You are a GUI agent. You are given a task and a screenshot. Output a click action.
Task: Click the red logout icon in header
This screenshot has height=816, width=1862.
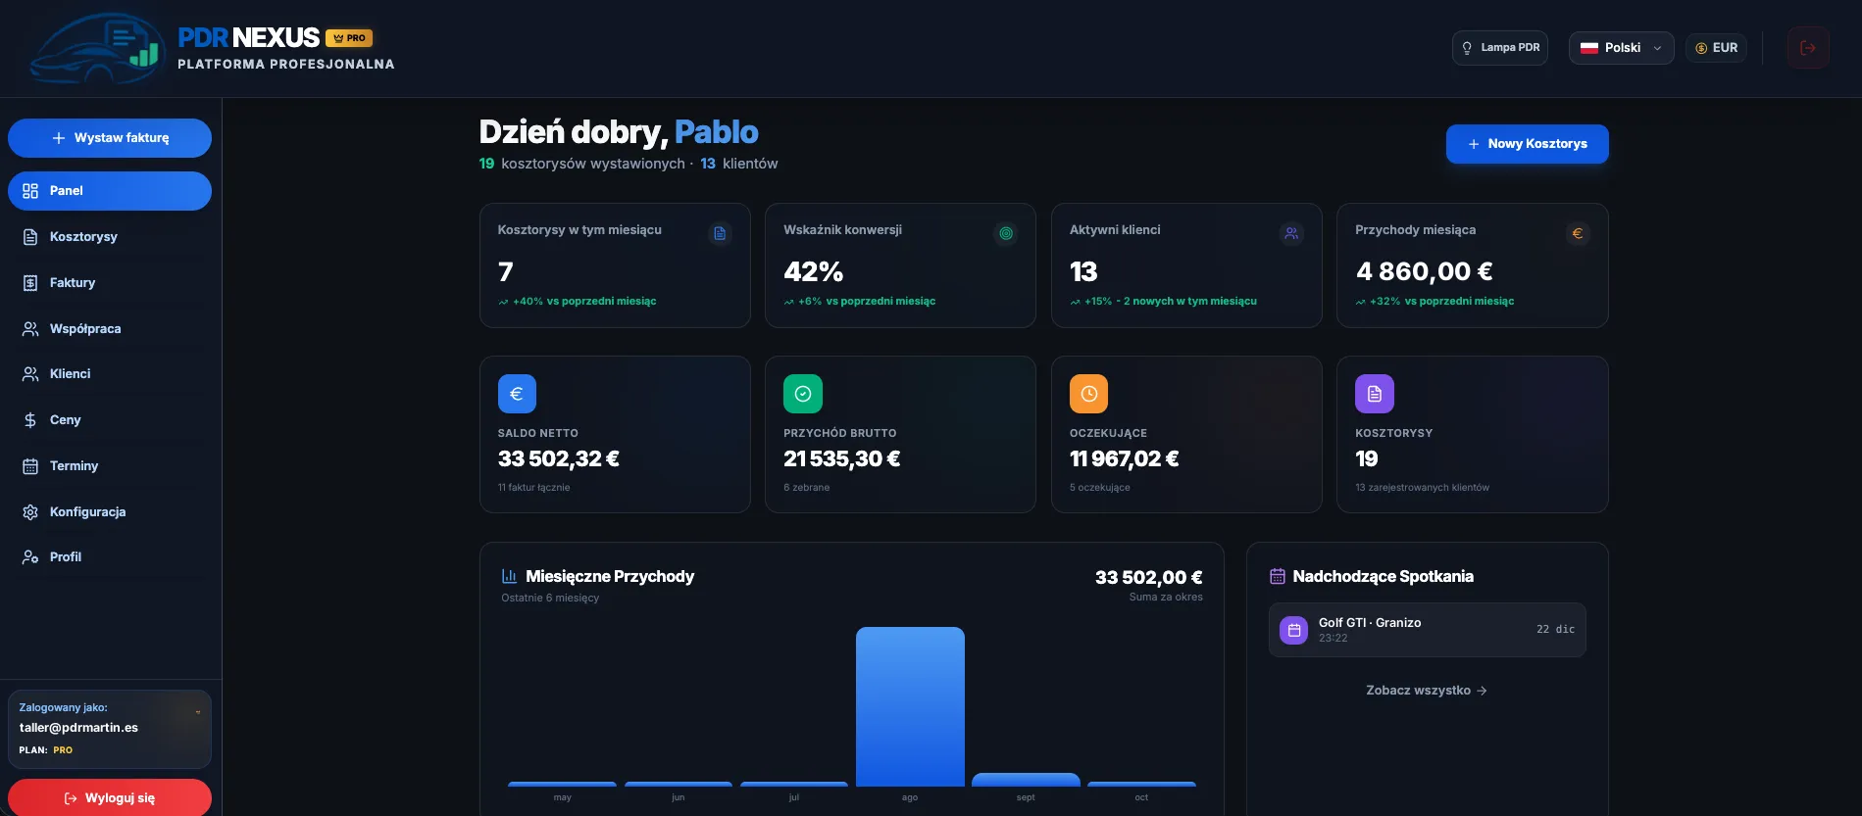(1807, 48)
